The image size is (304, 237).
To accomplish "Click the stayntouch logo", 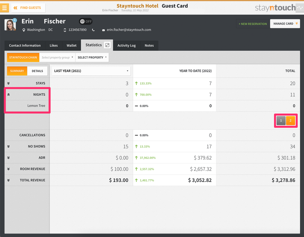I will point(275,8).
